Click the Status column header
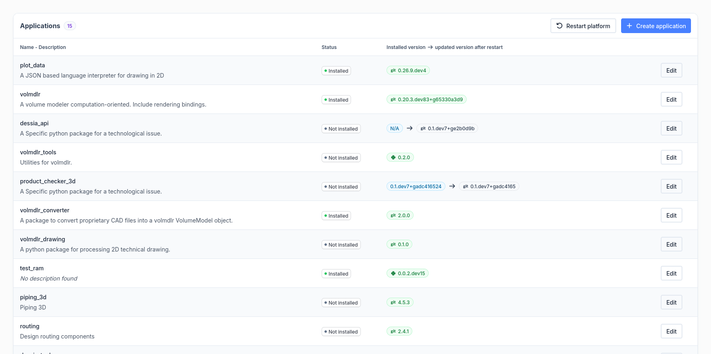Image resolution: width=711 pixels, height=354 pixels. tap(329, 47)
